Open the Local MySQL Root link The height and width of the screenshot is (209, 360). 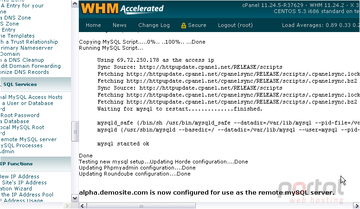(22, 127)
